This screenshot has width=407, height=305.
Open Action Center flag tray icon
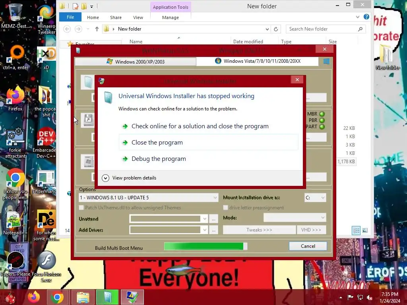click(350, 297)
